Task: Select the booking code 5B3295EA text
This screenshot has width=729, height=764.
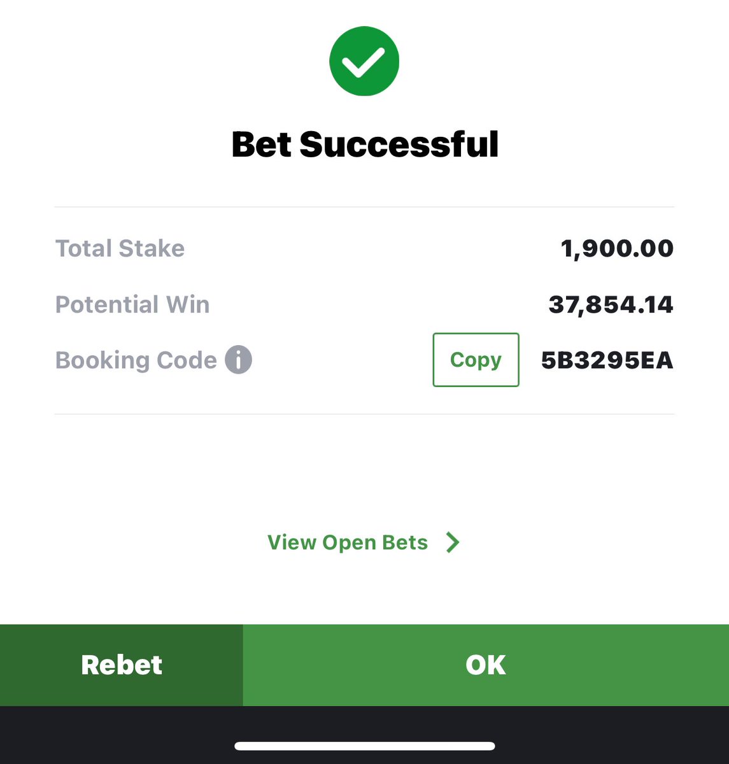Action: click(607, 360)
